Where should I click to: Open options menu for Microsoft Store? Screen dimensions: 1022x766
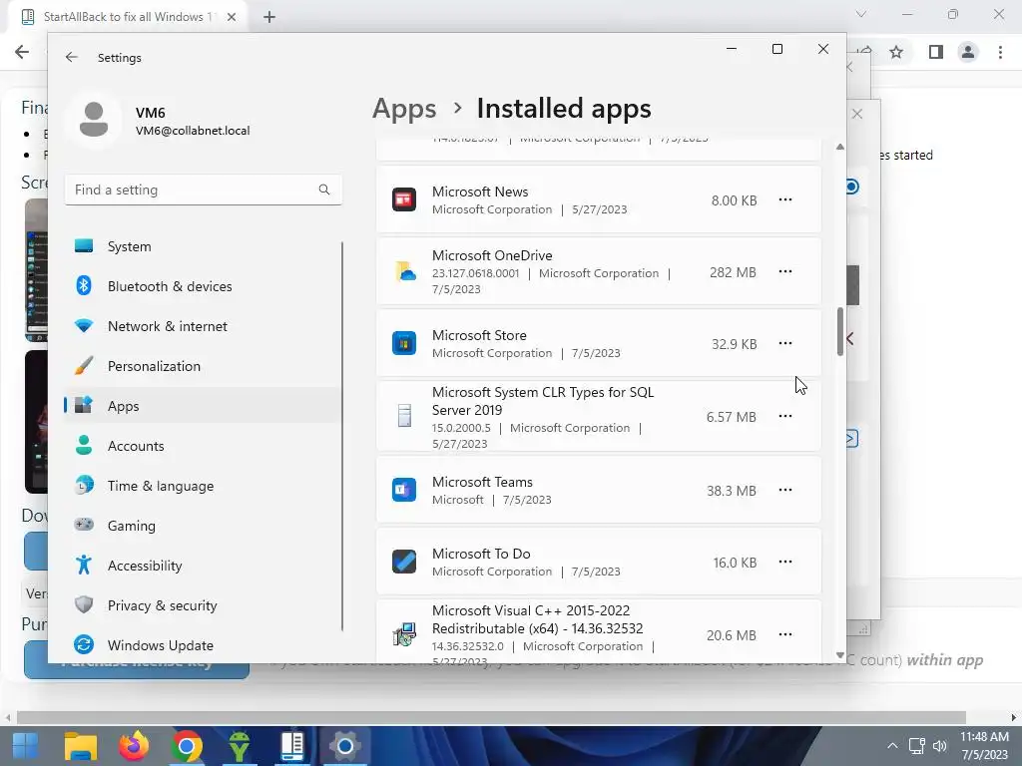coord(785,343)
